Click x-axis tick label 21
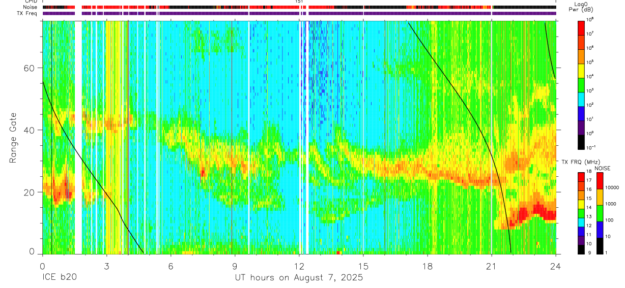The image size is (625, 288). tap(492, 266)
